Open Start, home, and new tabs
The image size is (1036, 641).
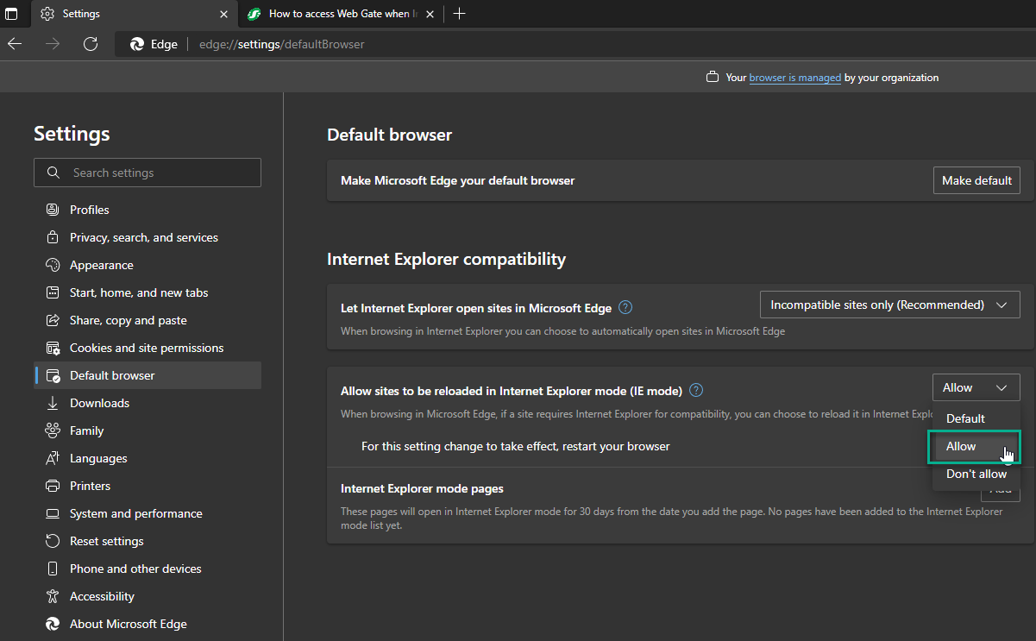pos(148,292)
